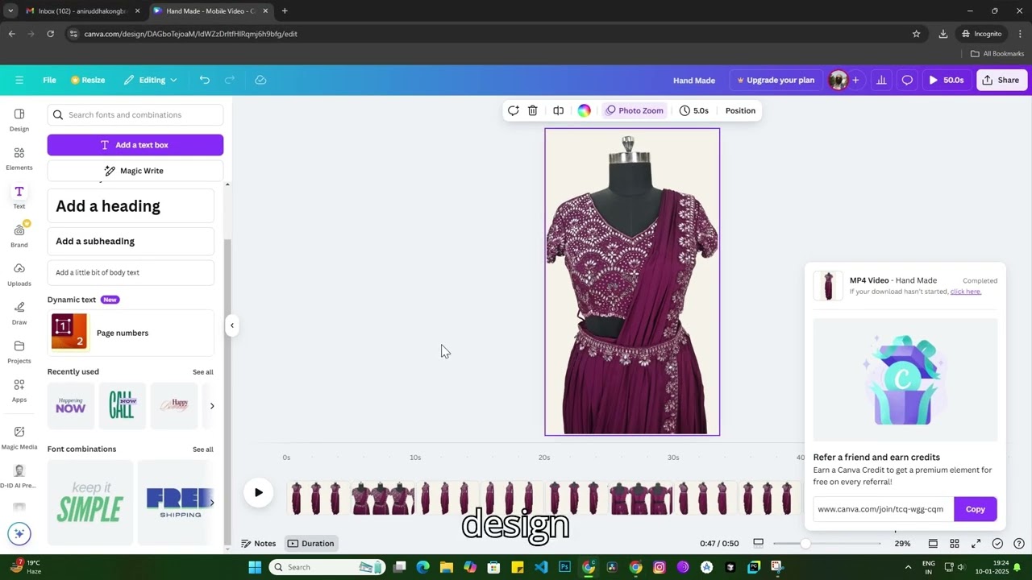Show more font combinations with the arrow
The height and width of the screenshot is (580, 1032).
tap(212, 503)
